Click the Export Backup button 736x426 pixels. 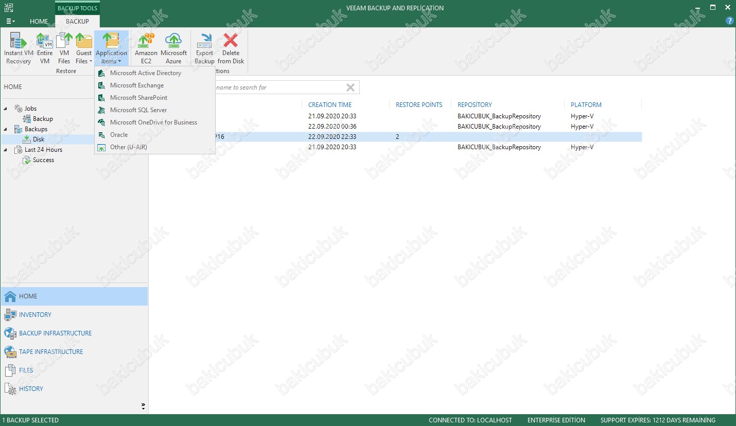click(x=204, y=49)
